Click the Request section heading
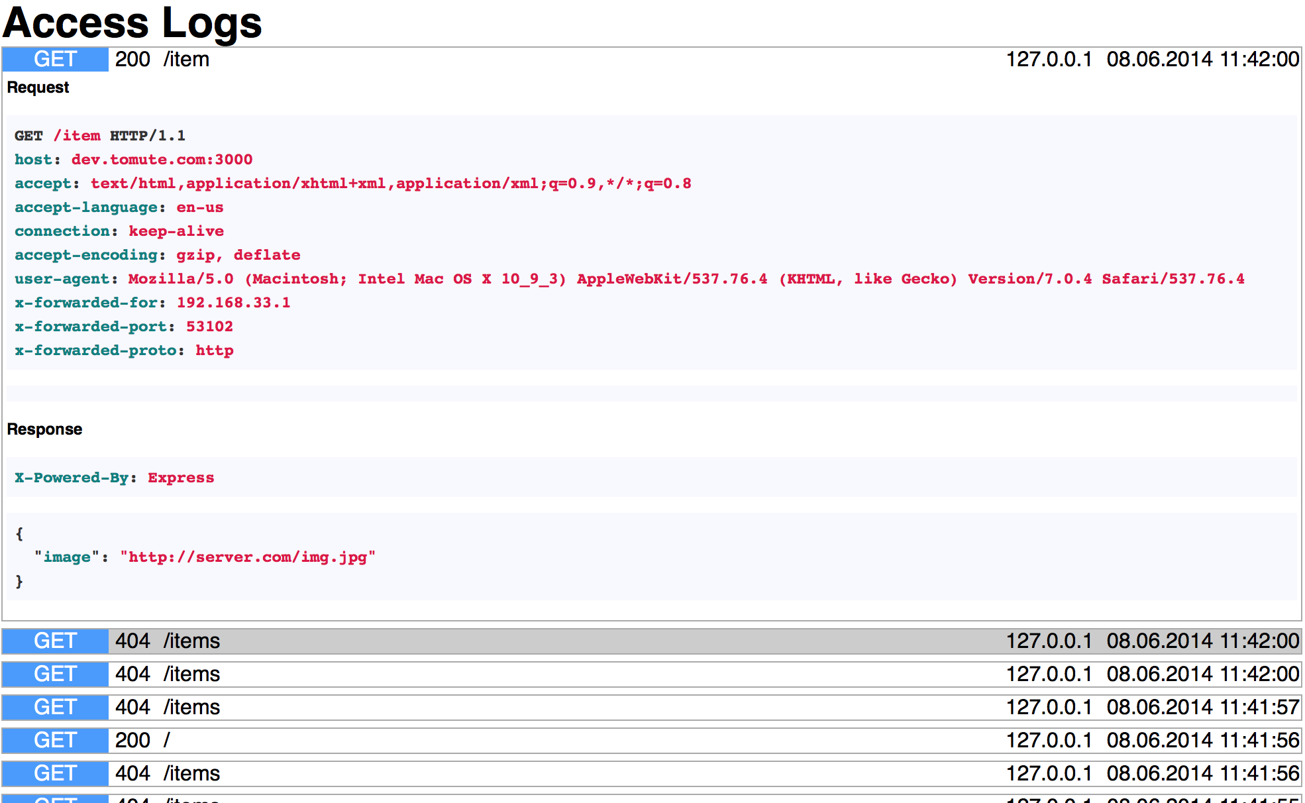 38,87
